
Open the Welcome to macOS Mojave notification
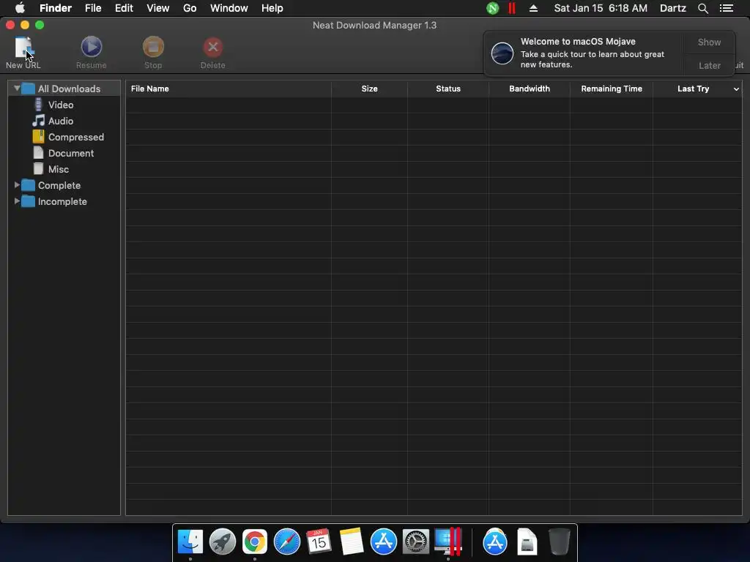584,53
